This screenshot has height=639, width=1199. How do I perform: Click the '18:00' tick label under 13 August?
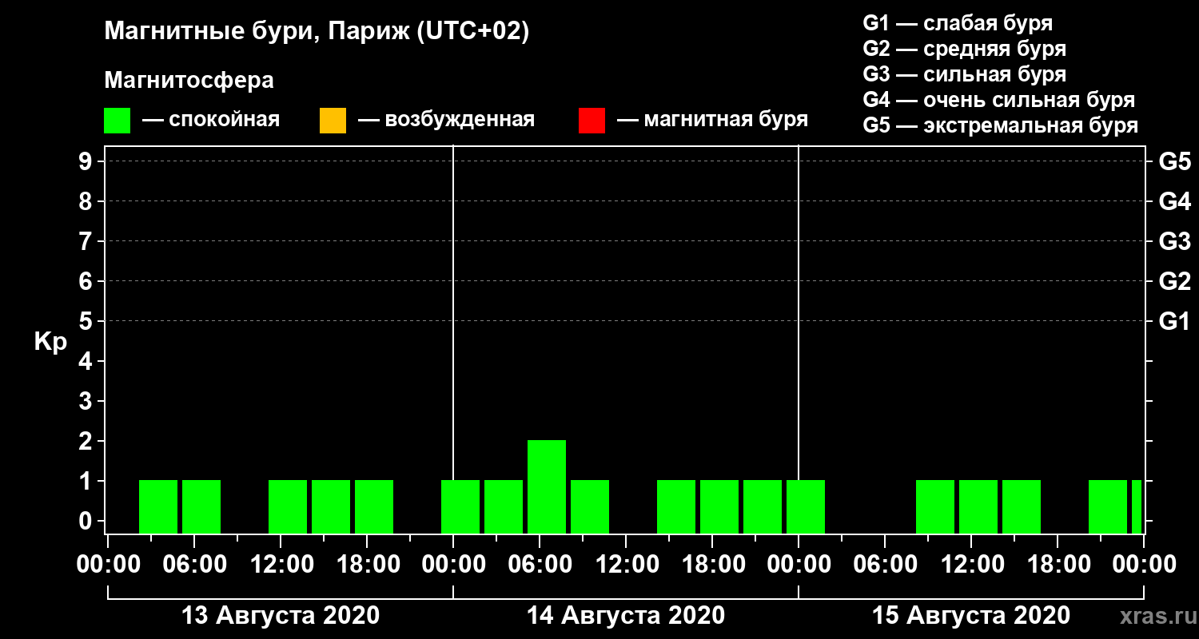(x=367, y=565)
